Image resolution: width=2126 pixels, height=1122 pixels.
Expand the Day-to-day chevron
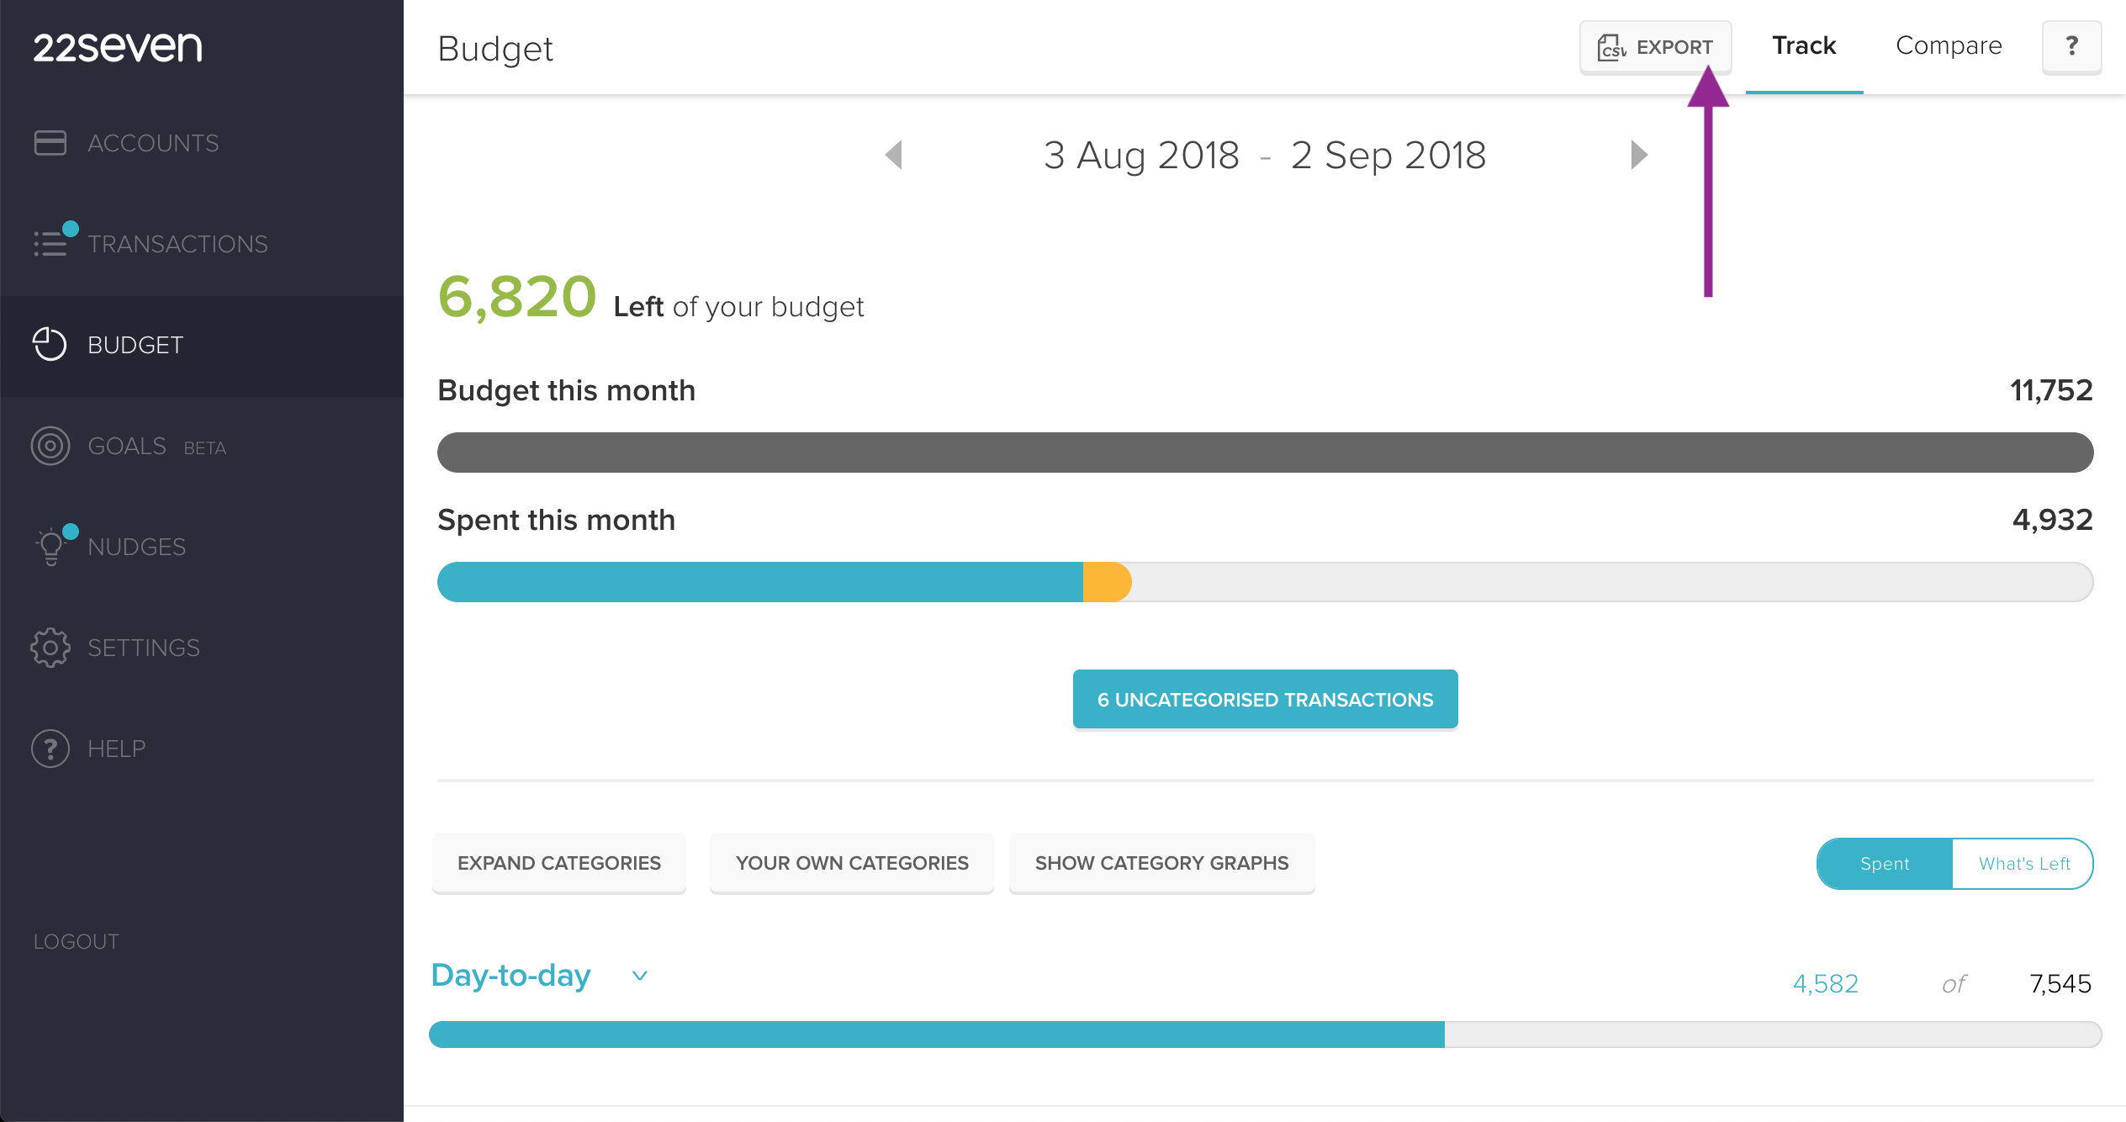click(640, 976)
